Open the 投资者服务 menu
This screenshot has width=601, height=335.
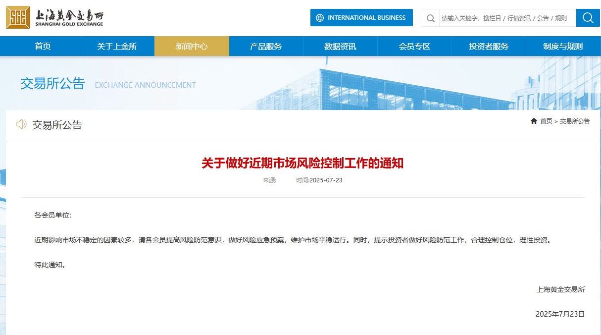(489, 47)
